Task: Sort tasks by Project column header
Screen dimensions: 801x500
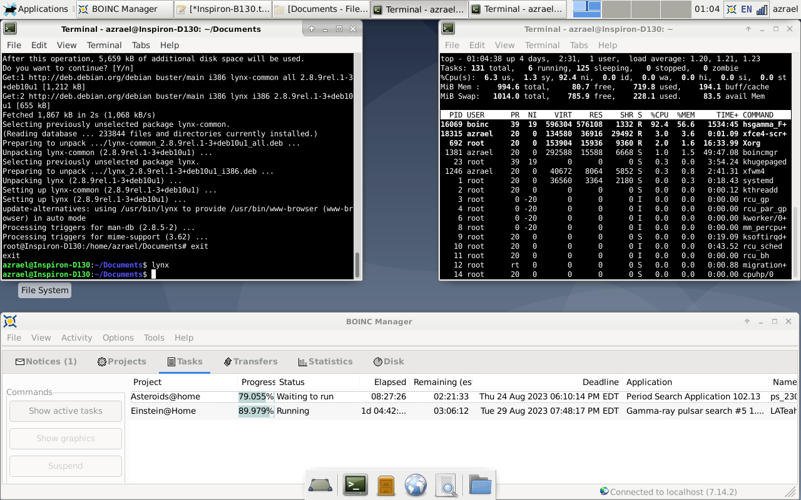Action: [183, 382]
